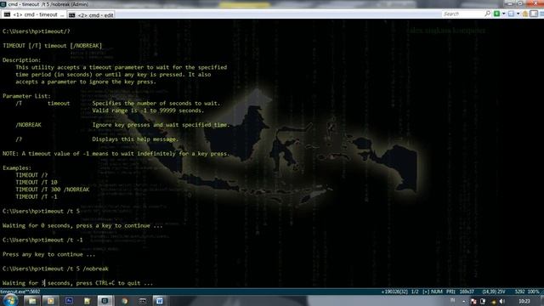Open the speaker volume tray icon

(502, 302)
